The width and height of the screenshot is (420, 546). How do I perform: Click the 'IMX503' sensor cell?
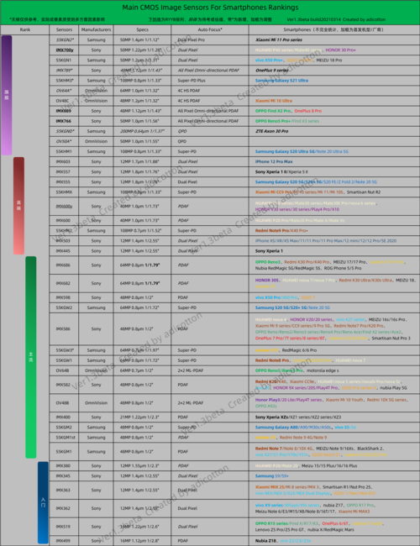63,240
